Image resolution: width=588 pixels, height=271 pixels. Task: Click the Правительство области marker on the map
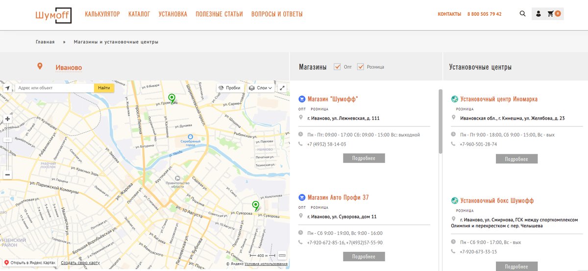coord(178,179)
